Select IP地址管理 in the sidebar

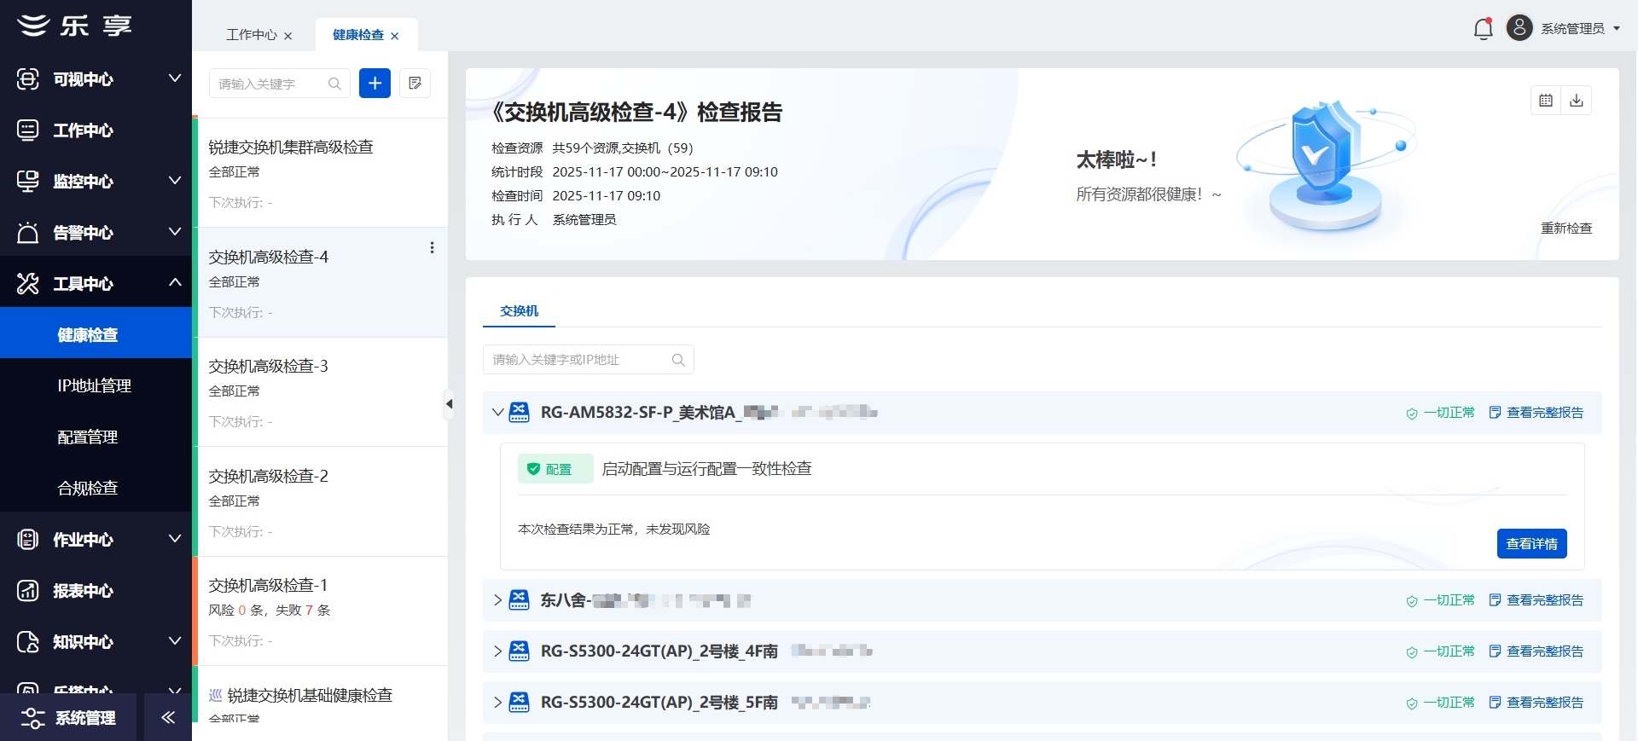click(x=94, y=386)
